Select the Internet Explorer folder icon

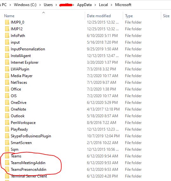point(7,62)
